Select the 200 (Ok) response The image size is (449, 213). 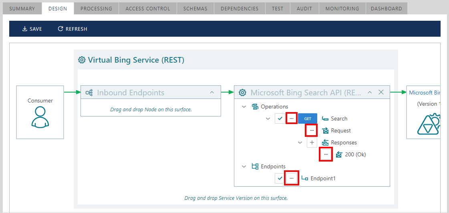(x=355, y=154)
